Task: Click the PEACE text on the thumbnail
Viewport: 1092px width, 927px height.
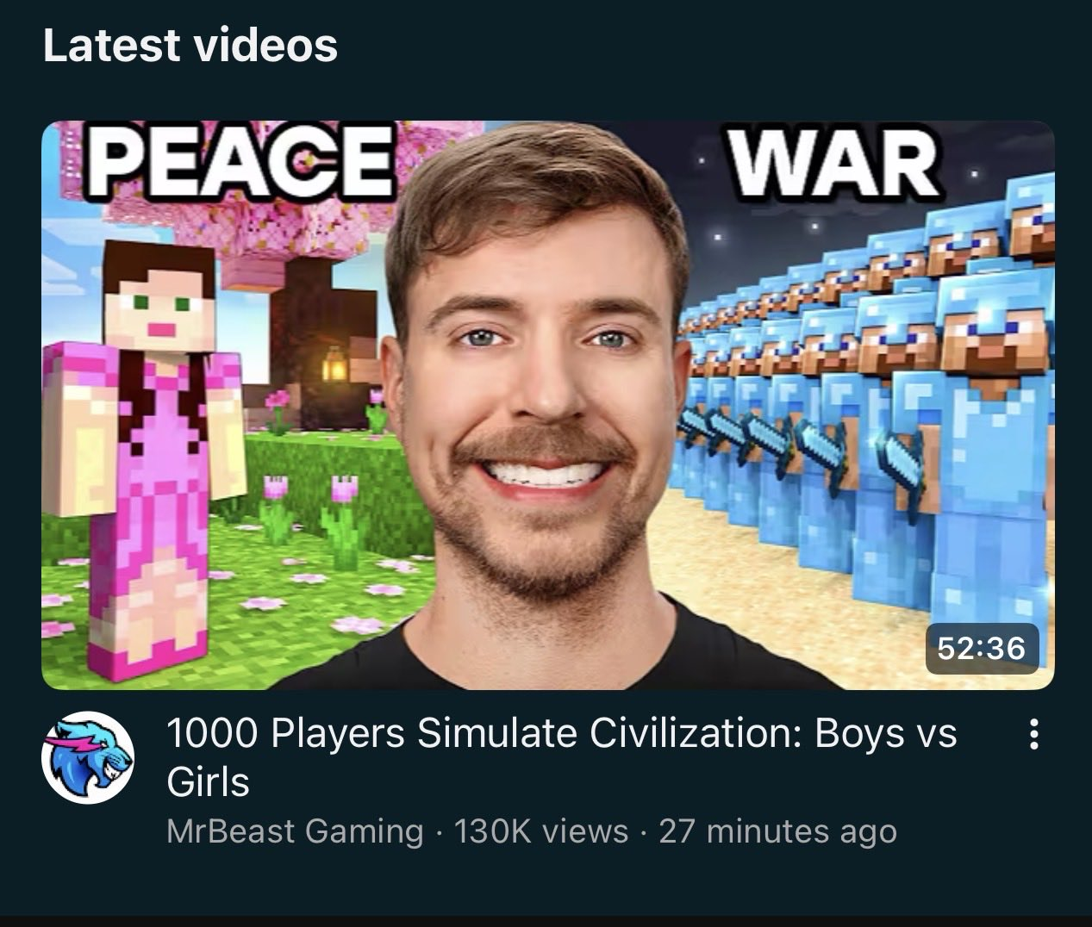Action: [240, 161]
